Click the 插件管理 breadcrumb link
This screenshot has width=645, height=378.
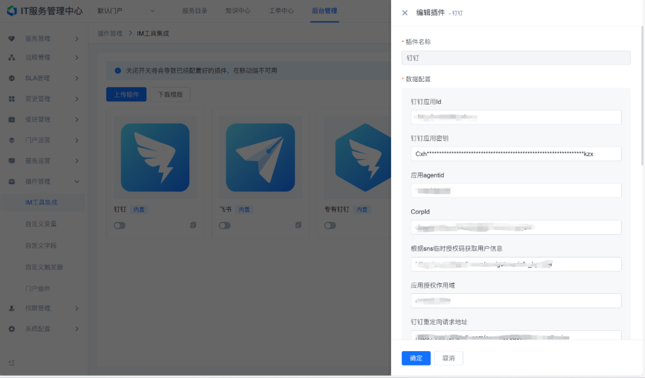pyautogui.click(x=110, y=33)
